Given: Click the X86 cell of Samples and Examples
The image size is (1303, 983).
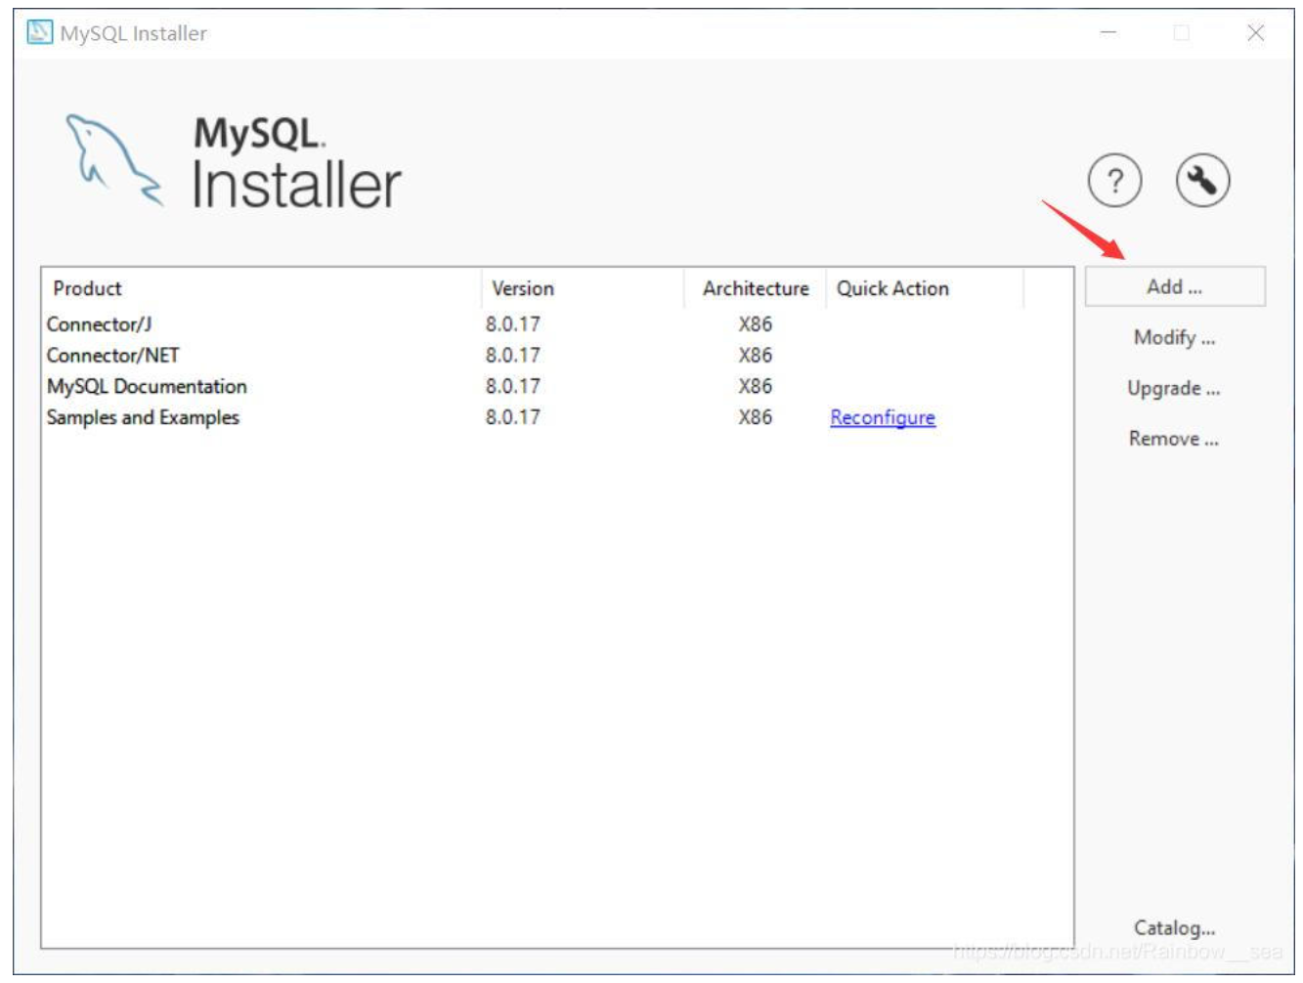Looking at the screenshot, I should (x=756, y=417).
